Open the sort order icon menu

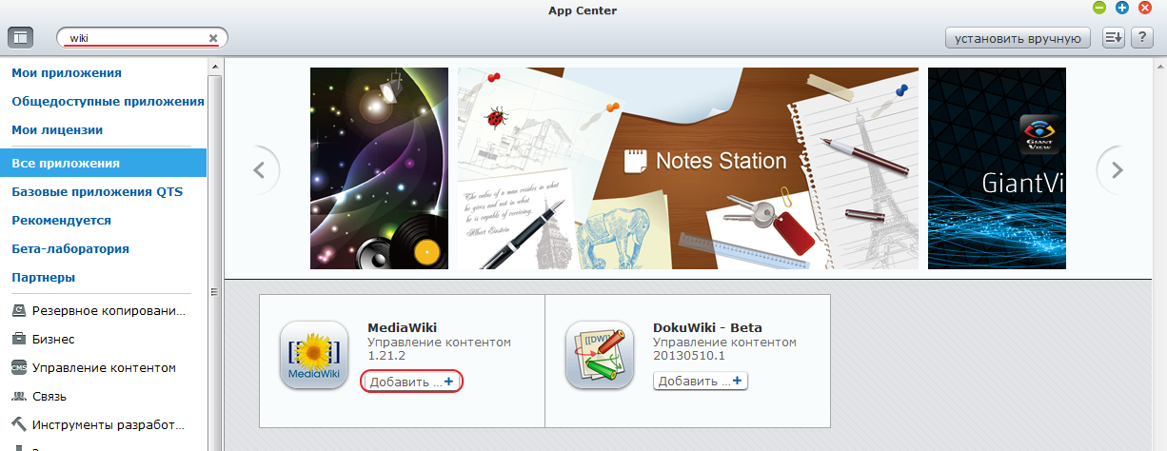pyautogui.click(x=1114, y=38)
